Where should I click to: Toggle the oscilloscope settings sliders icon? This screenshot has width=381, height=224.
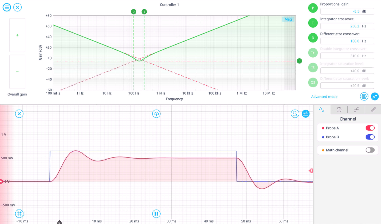(305, 114)
